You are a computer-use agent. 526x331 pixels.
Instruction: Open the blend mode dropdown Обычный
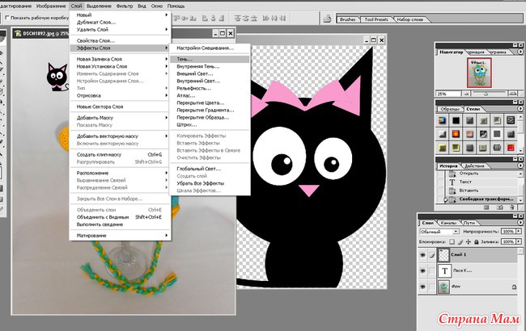[441, 231]
